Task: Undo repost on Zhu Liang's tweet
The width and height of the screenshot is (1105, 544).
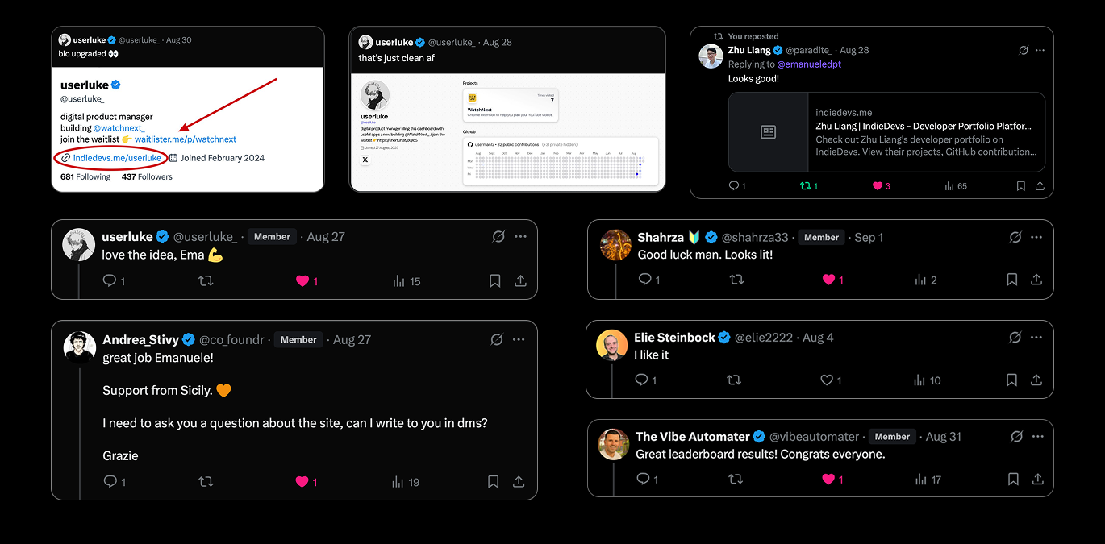Action: point(804,186)
